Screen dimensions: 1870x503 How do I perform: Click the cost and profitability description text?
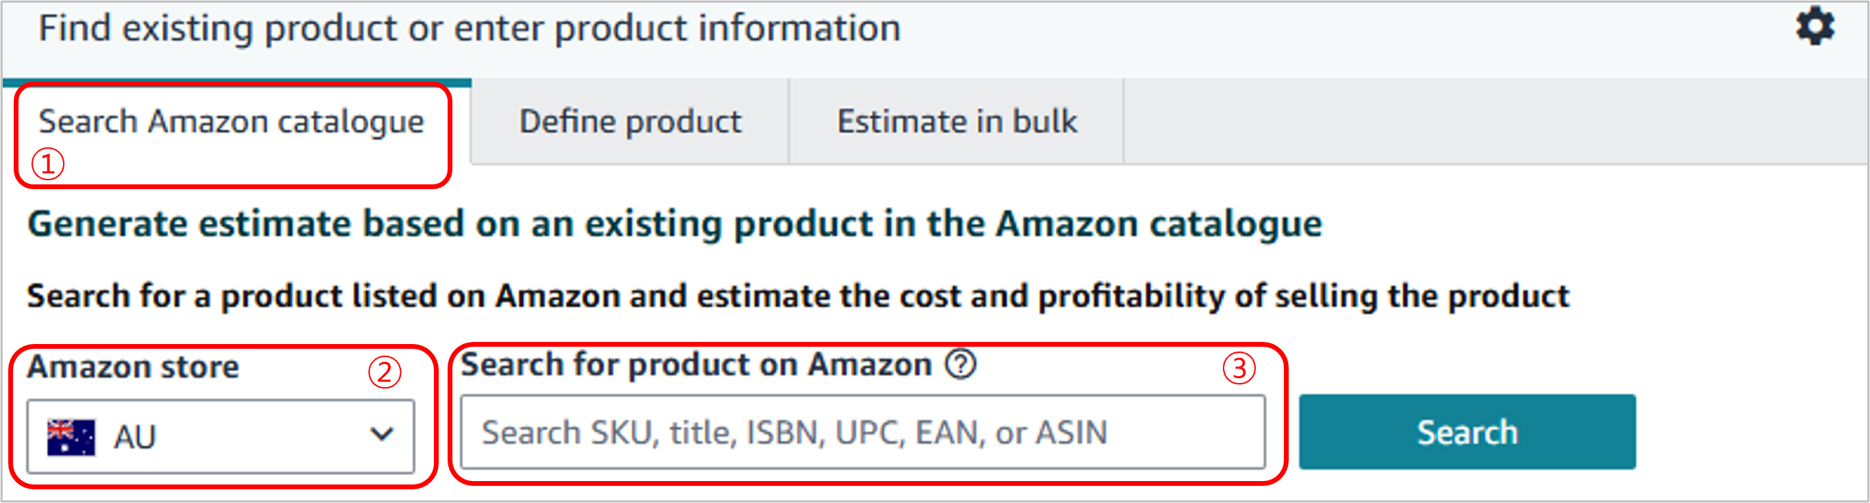click(798, 296)
